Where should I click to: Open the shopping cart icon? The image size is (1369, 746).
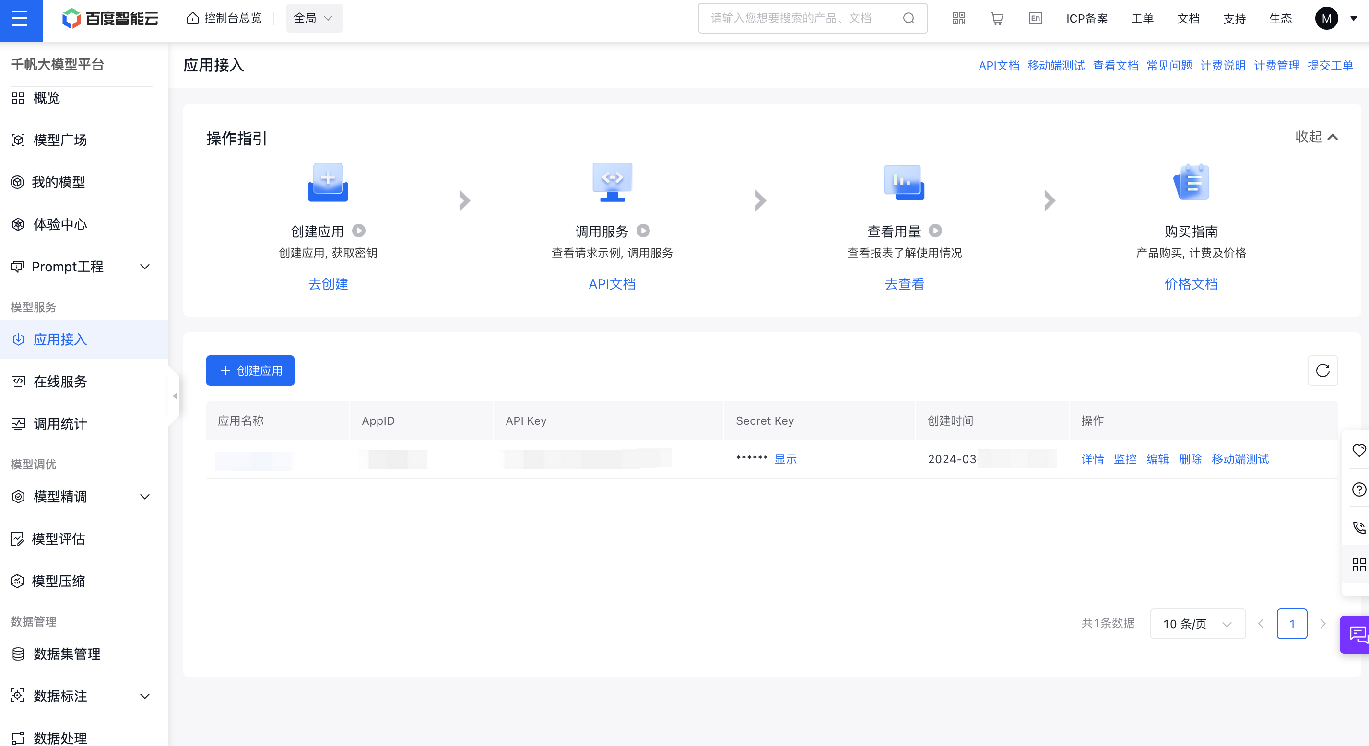click(996, 19)
